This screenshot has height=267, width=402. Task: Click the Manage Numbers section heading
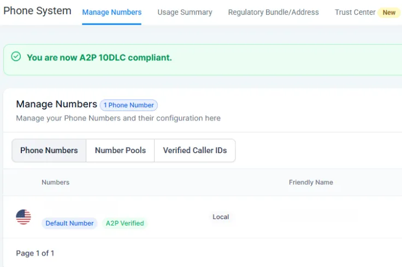click(56, 104)
